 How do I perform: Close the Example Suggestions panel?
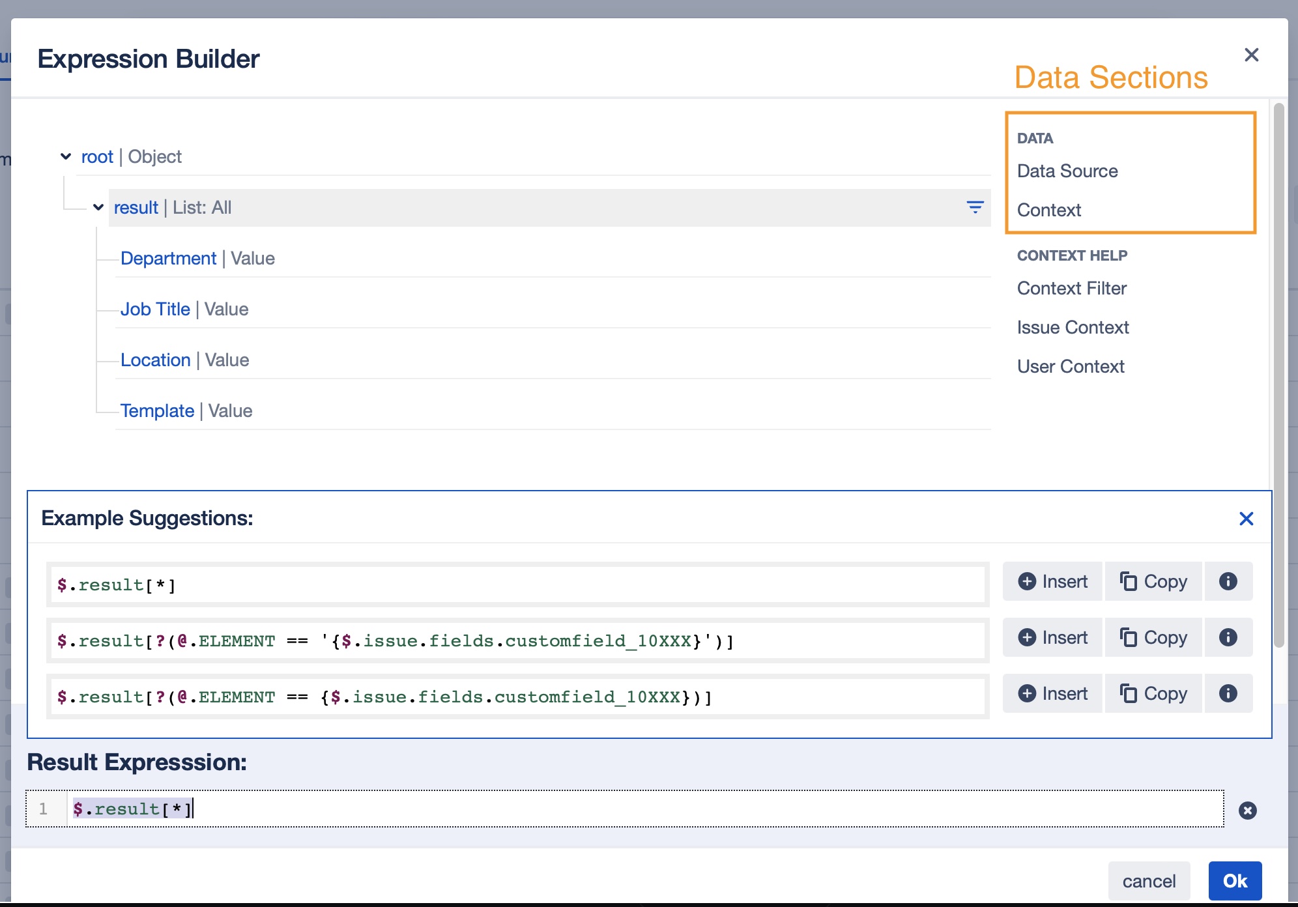1247,519
